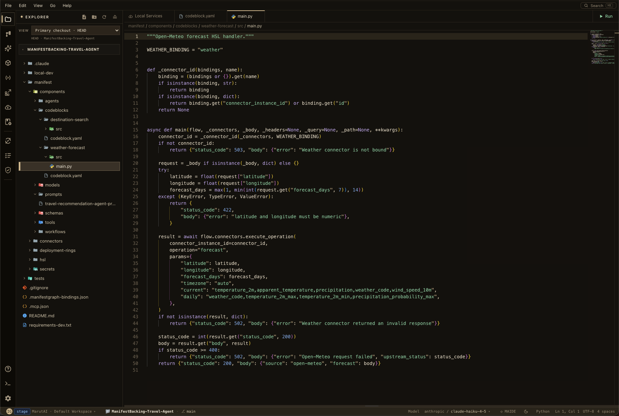This screenshot has height=416, width=619.
Task: Open the checklist icon in the activity bar
Action: (8, 155)
